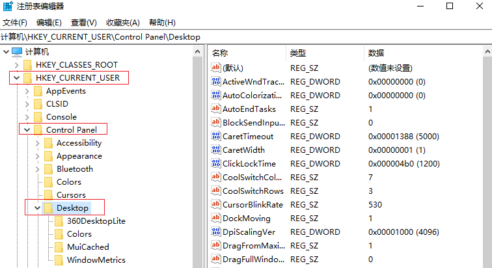
Task: Click the folder icon for WindowMetrics
Action: click(59, 260)
